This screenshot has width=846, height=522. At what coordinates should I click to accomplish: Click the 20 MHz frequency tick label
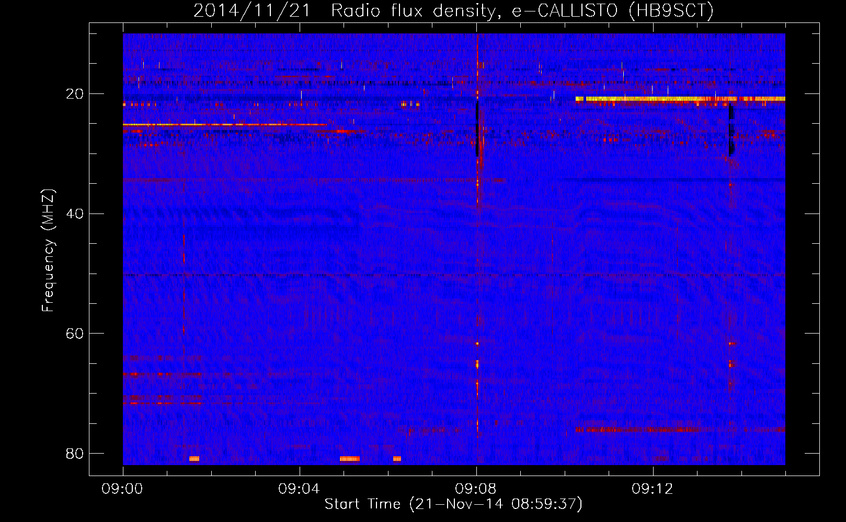click(75, 94)
